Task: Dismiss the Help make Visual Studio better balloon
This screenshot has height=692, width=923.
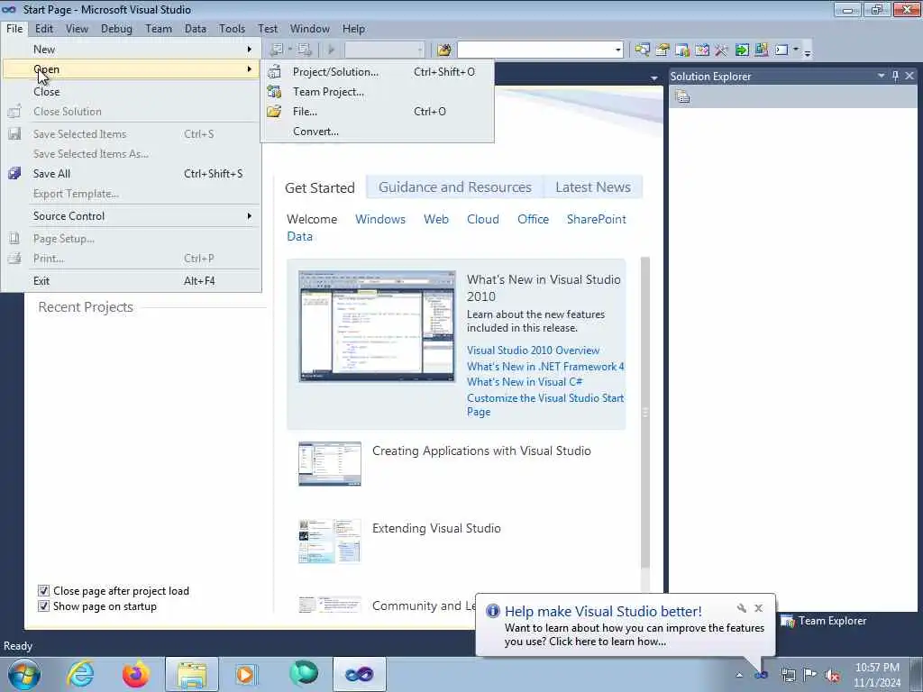Action: [759, 608]
